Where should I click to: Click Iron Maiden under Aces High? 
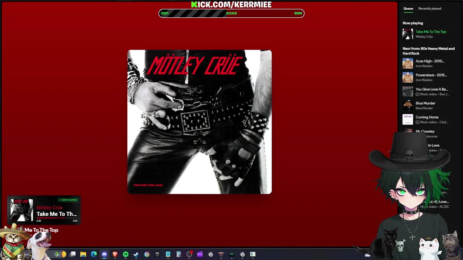point(424,66)
